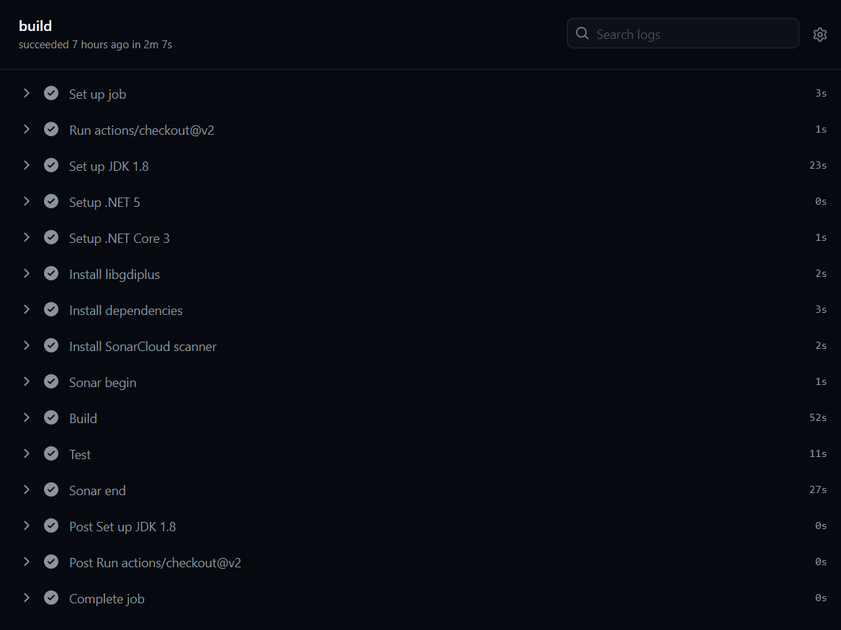Click the search magnifier icon in Search logs

click(x=582, y=33)
